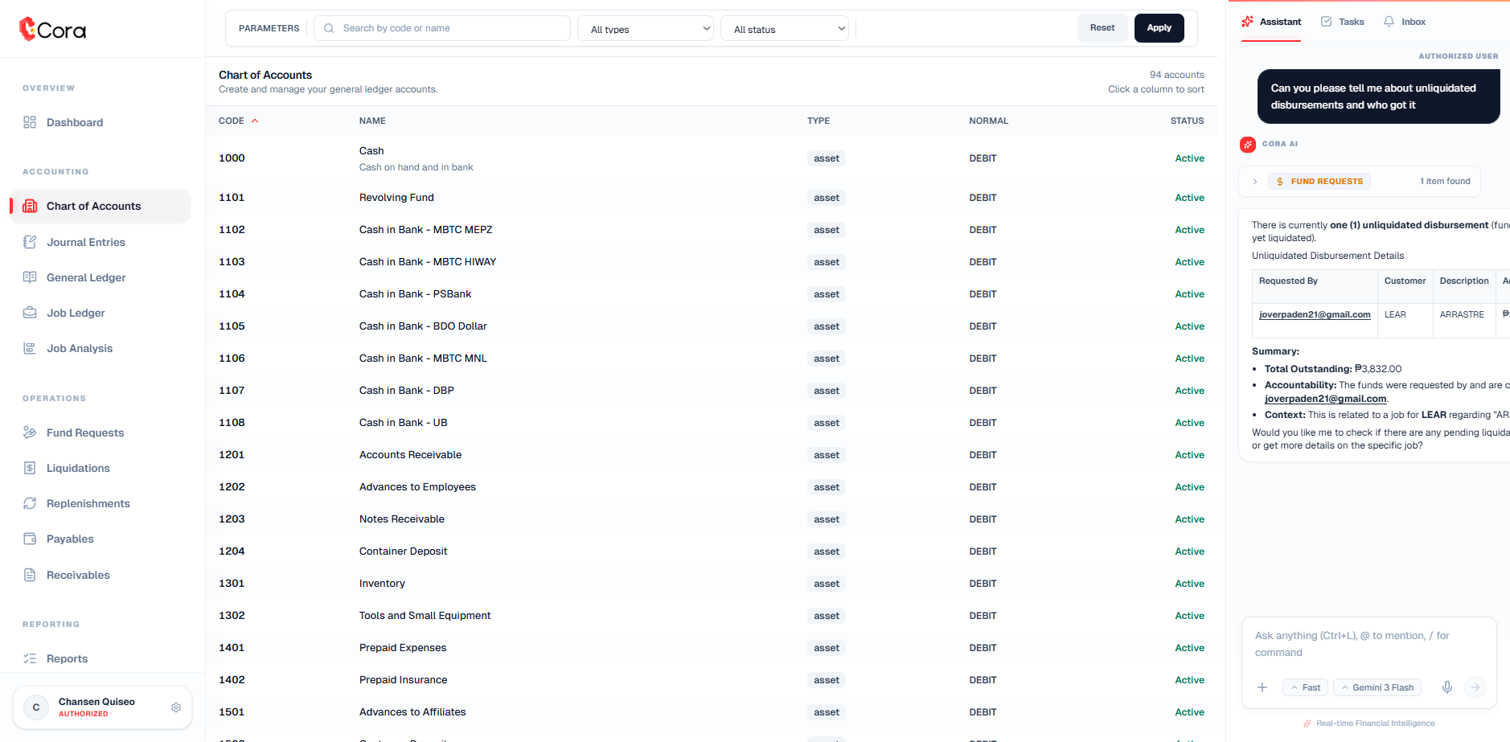The width and height of the screenshot is (1510, 742).
Task: Toggle the Fast mode selector
Action: pos(1305,687)
